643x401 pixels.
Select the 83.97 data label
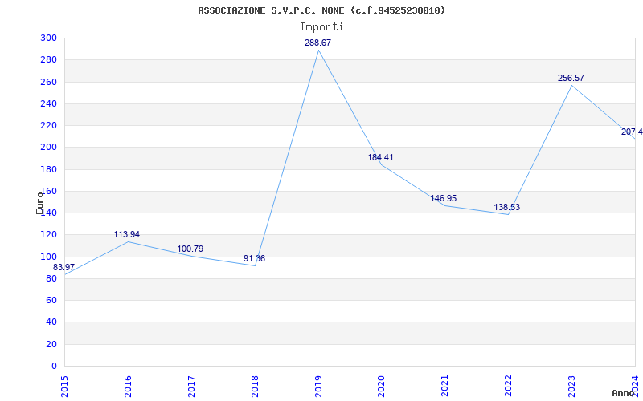[64, 267]
